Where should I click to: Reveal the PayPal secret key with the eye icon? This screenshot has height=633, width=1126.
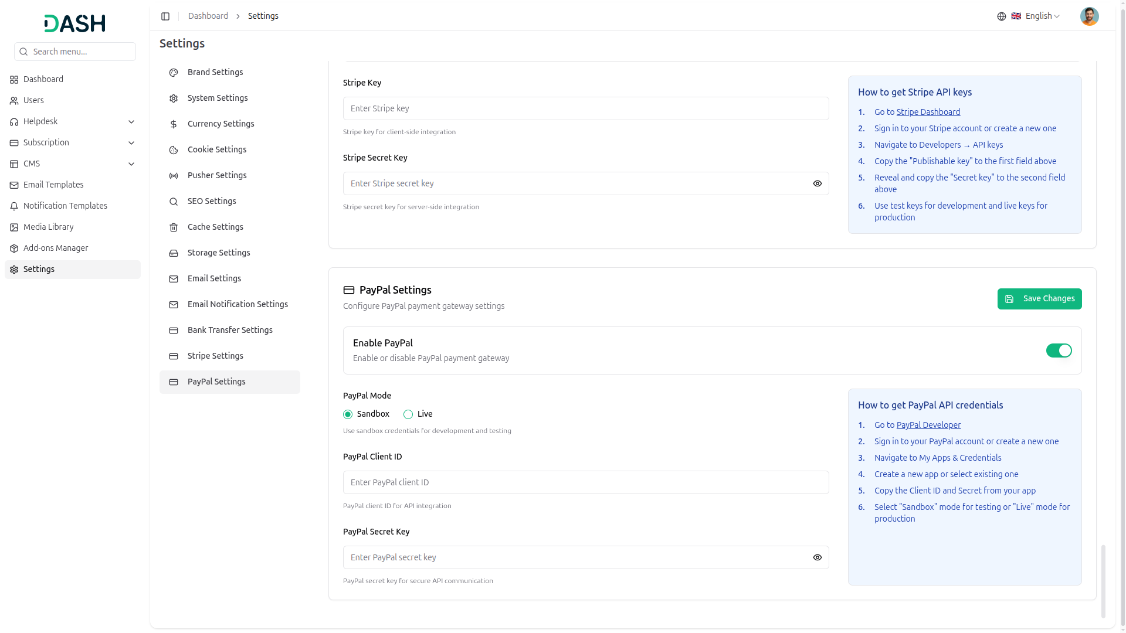[817, 557]
